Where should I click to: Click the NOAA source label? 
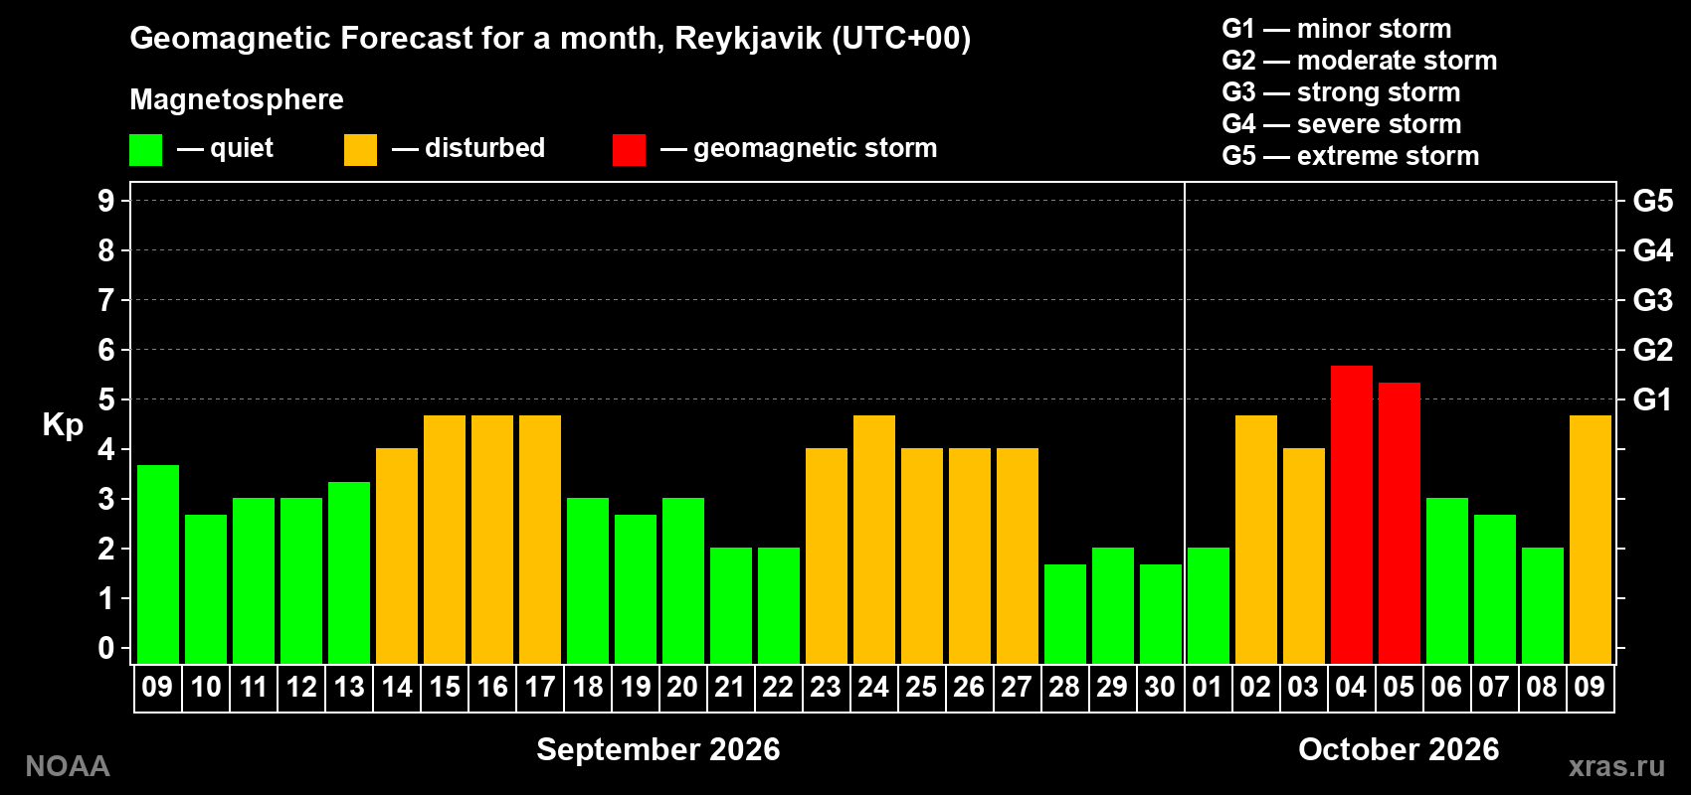click(68, 766)
